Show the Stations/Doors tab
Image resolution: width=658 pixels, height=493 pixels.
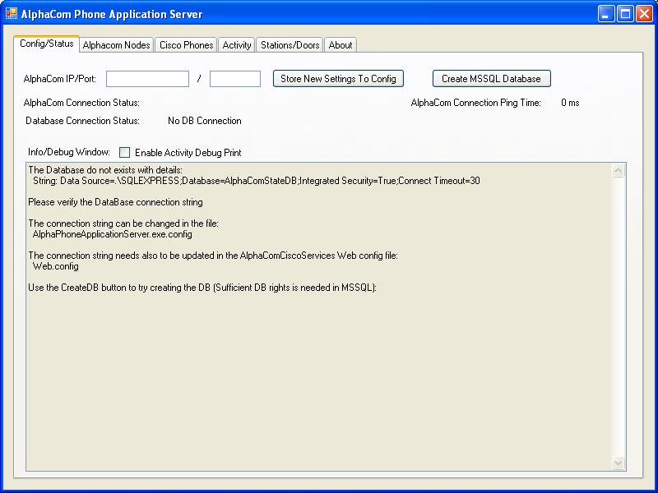[290, 45]
